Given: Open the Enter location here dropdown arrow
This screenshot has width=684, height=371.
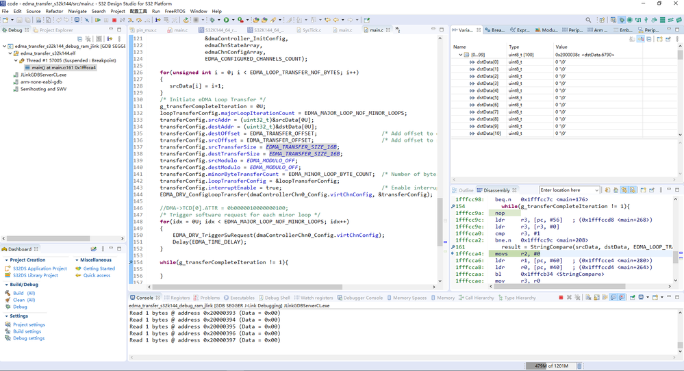Looking at the screenshot, I should 597,190.
